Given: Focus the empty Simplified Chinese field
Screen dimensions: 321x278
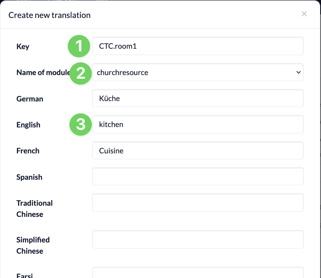Looking at the screenshot, I should pyautogui.click(x=198, y=239).
